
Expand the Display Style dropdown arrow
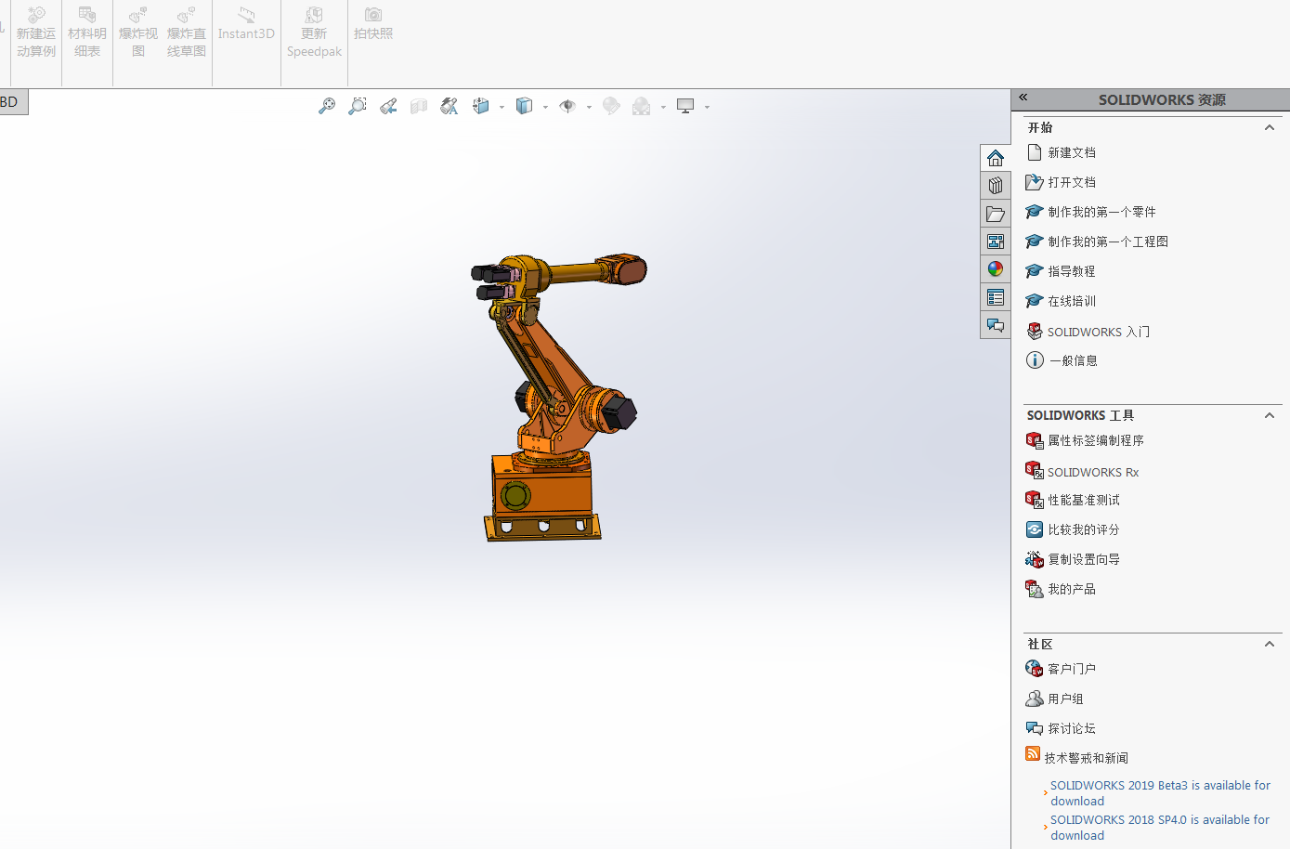[545, 108]
